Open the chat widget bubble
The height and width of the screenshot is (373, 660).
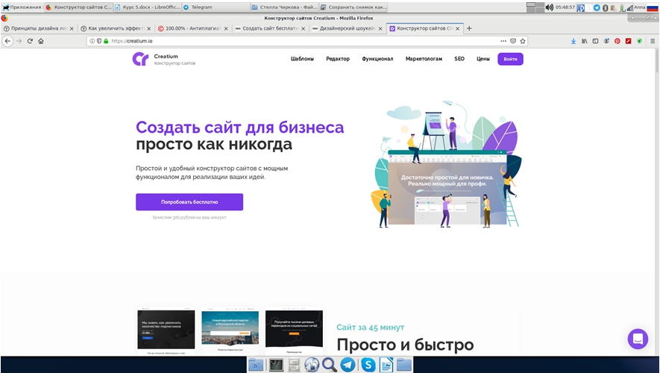click(x=638, y=339)
